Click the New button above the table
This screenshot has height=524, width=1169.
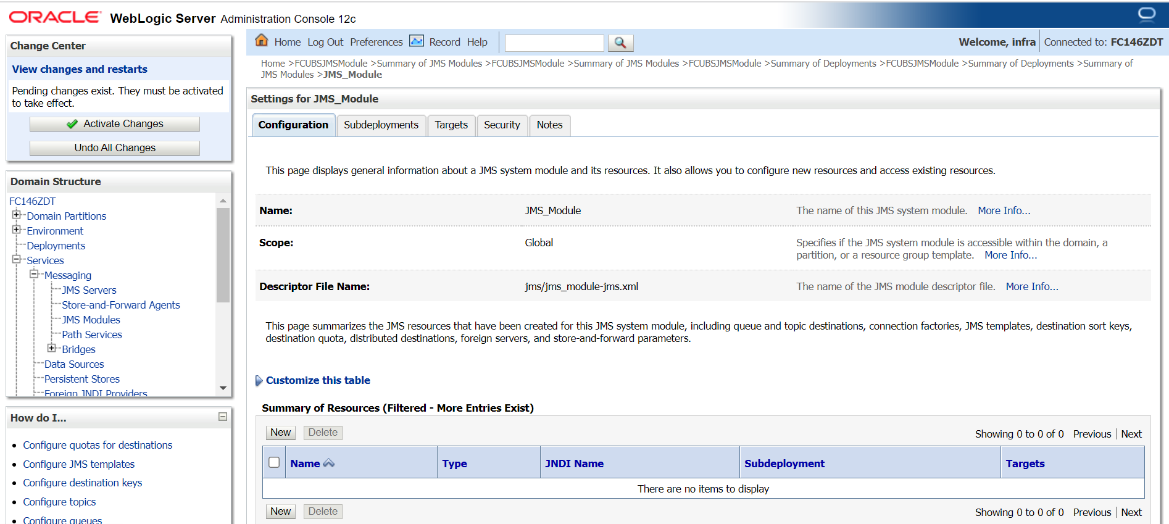(x=281, y=433)
